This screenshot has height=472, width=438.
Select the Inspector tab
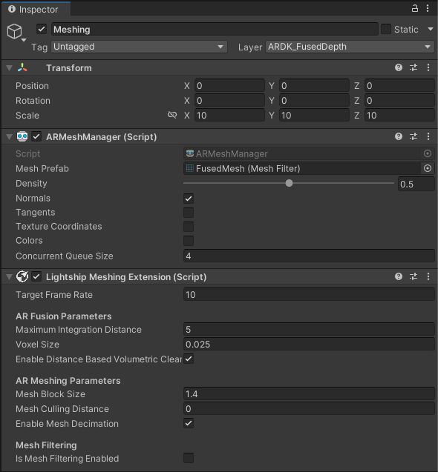click(36, 9)
